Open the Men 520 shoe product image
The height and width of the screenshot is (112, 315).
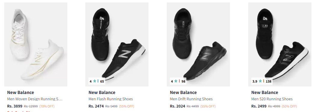(x=280, y=44)
